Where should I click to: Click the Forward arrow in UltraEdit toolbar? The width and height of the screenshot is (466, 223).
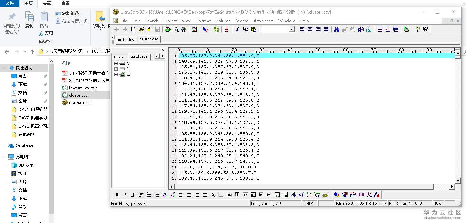[125, 29]
